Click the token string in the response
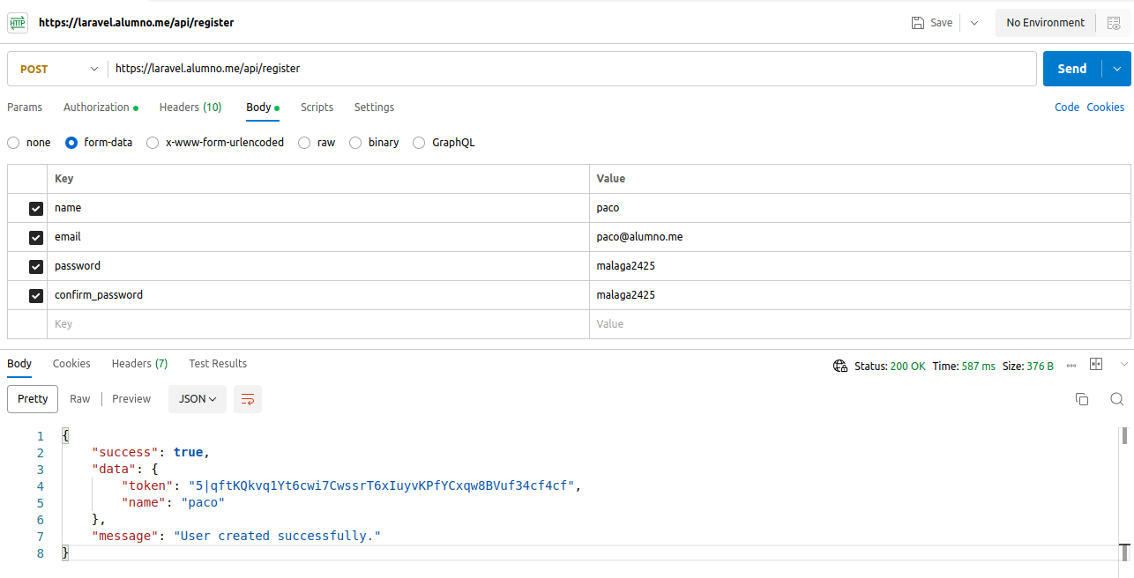 click(x=382, y=485)
